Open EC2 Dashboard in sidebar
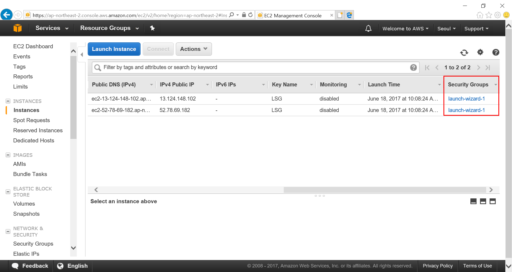The height and width of the screenshot is (272, 512). [33, 46]
